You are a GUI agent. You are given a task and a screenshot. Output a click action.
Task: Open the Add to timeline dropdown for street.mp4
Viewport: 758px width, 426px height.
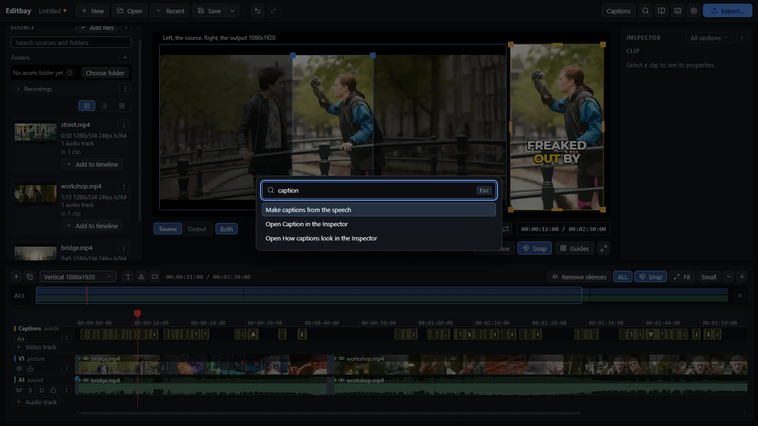(92, 164)
